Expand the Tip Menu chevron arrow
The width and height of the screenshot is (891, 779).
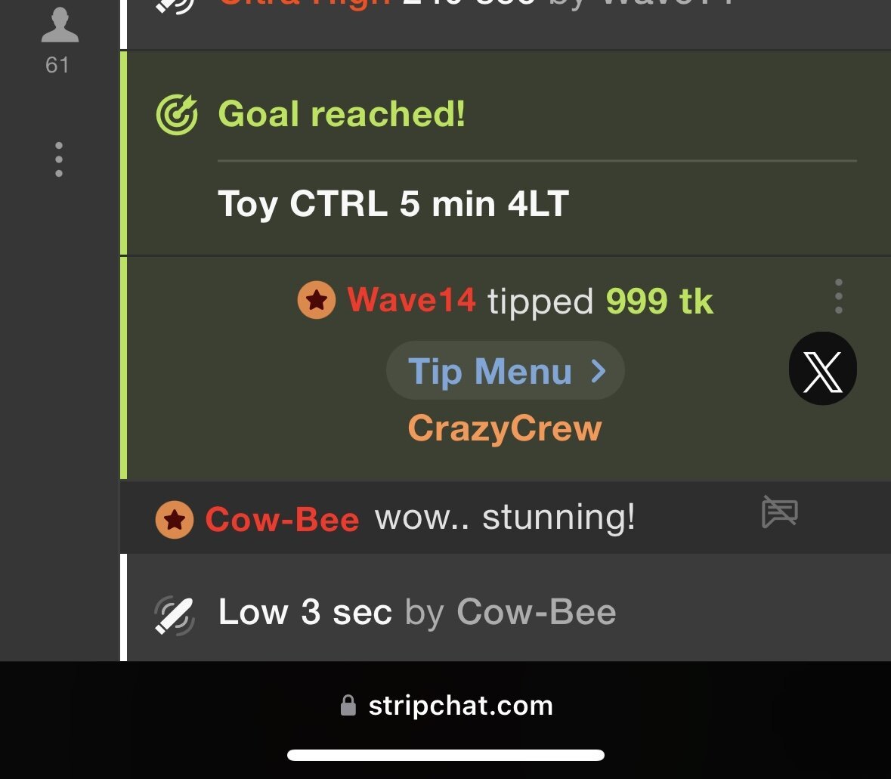pos(599,371)
